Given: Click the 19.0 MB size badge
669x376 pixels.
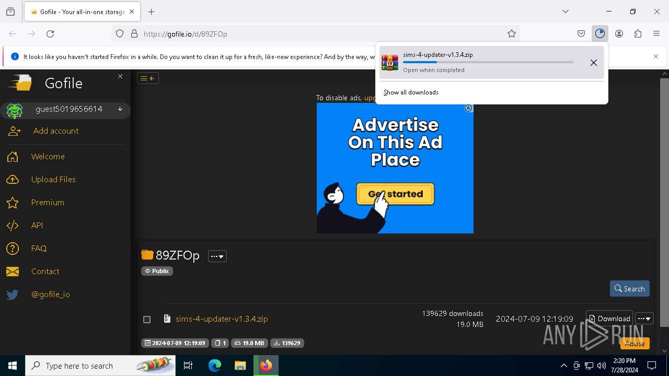Looking at the screenshot, I should [249, 343].
